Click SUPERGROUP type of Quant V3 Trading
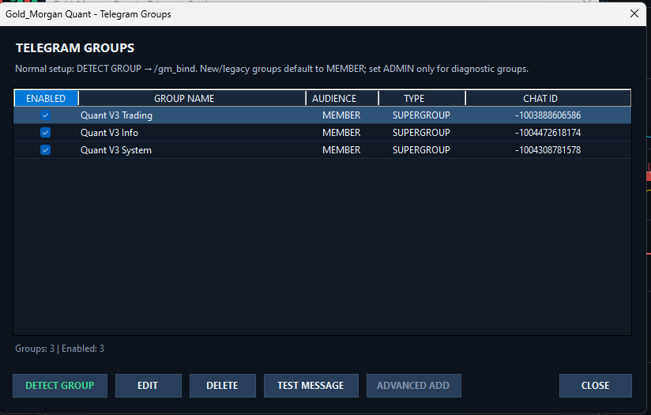This screenshot has width=651, height=415. point(421,115)
